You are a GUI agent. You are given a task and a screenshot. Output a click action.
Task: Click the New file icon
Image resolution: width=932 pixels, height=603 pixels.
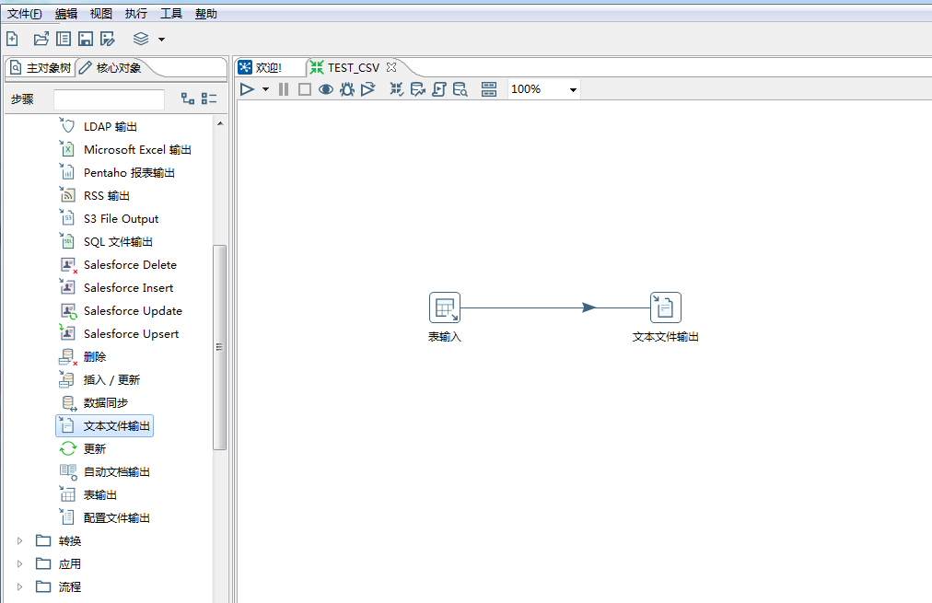[12, 40]
